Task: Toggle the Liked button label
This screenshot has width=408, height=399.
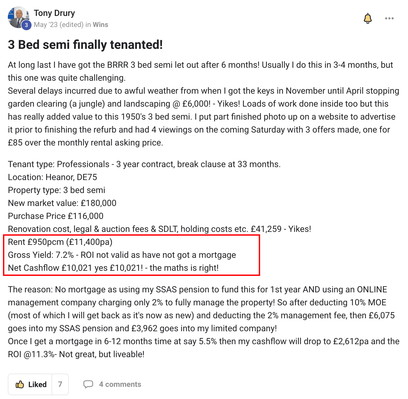Action: pyautogui.click(x=37, y=384)
